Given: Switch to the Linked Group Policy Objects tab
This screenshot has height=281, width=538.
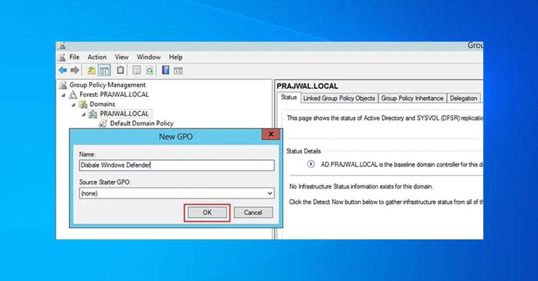Looking at the screenshot, I should [339, 98].
